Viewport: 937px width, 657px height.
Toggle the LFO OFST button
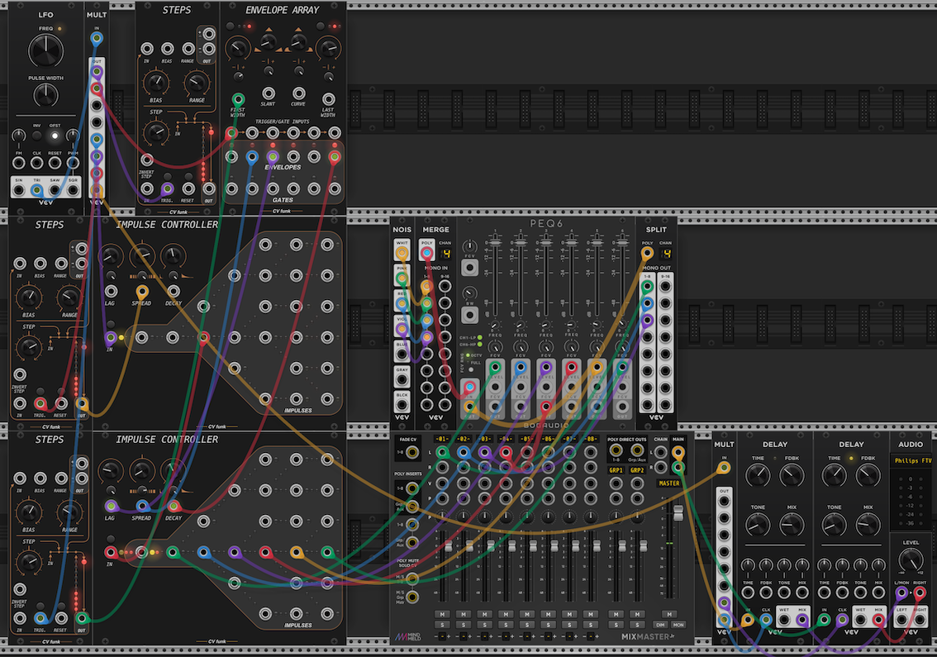pos(55,136)
